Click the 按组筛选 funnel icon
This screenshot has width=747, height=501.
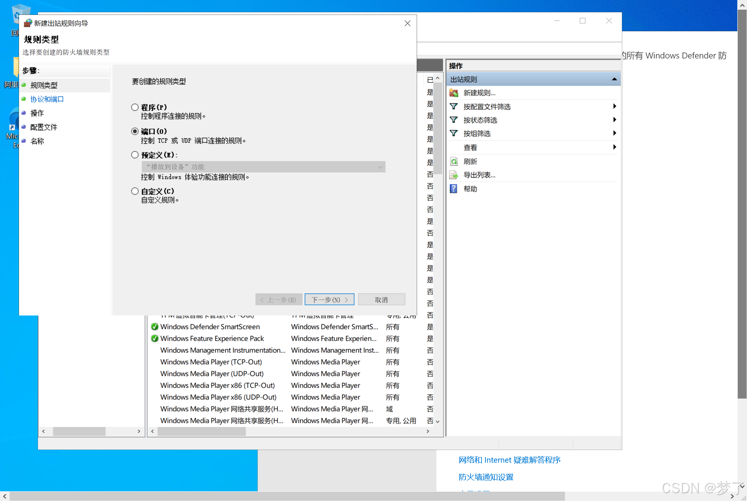454,133
